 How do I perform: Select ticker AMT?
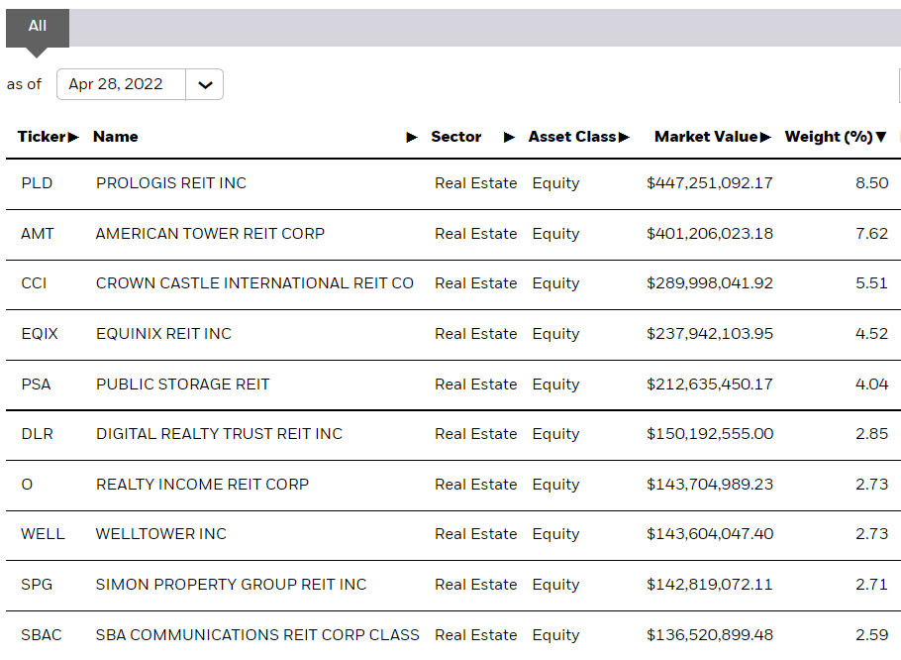point(38,234)
